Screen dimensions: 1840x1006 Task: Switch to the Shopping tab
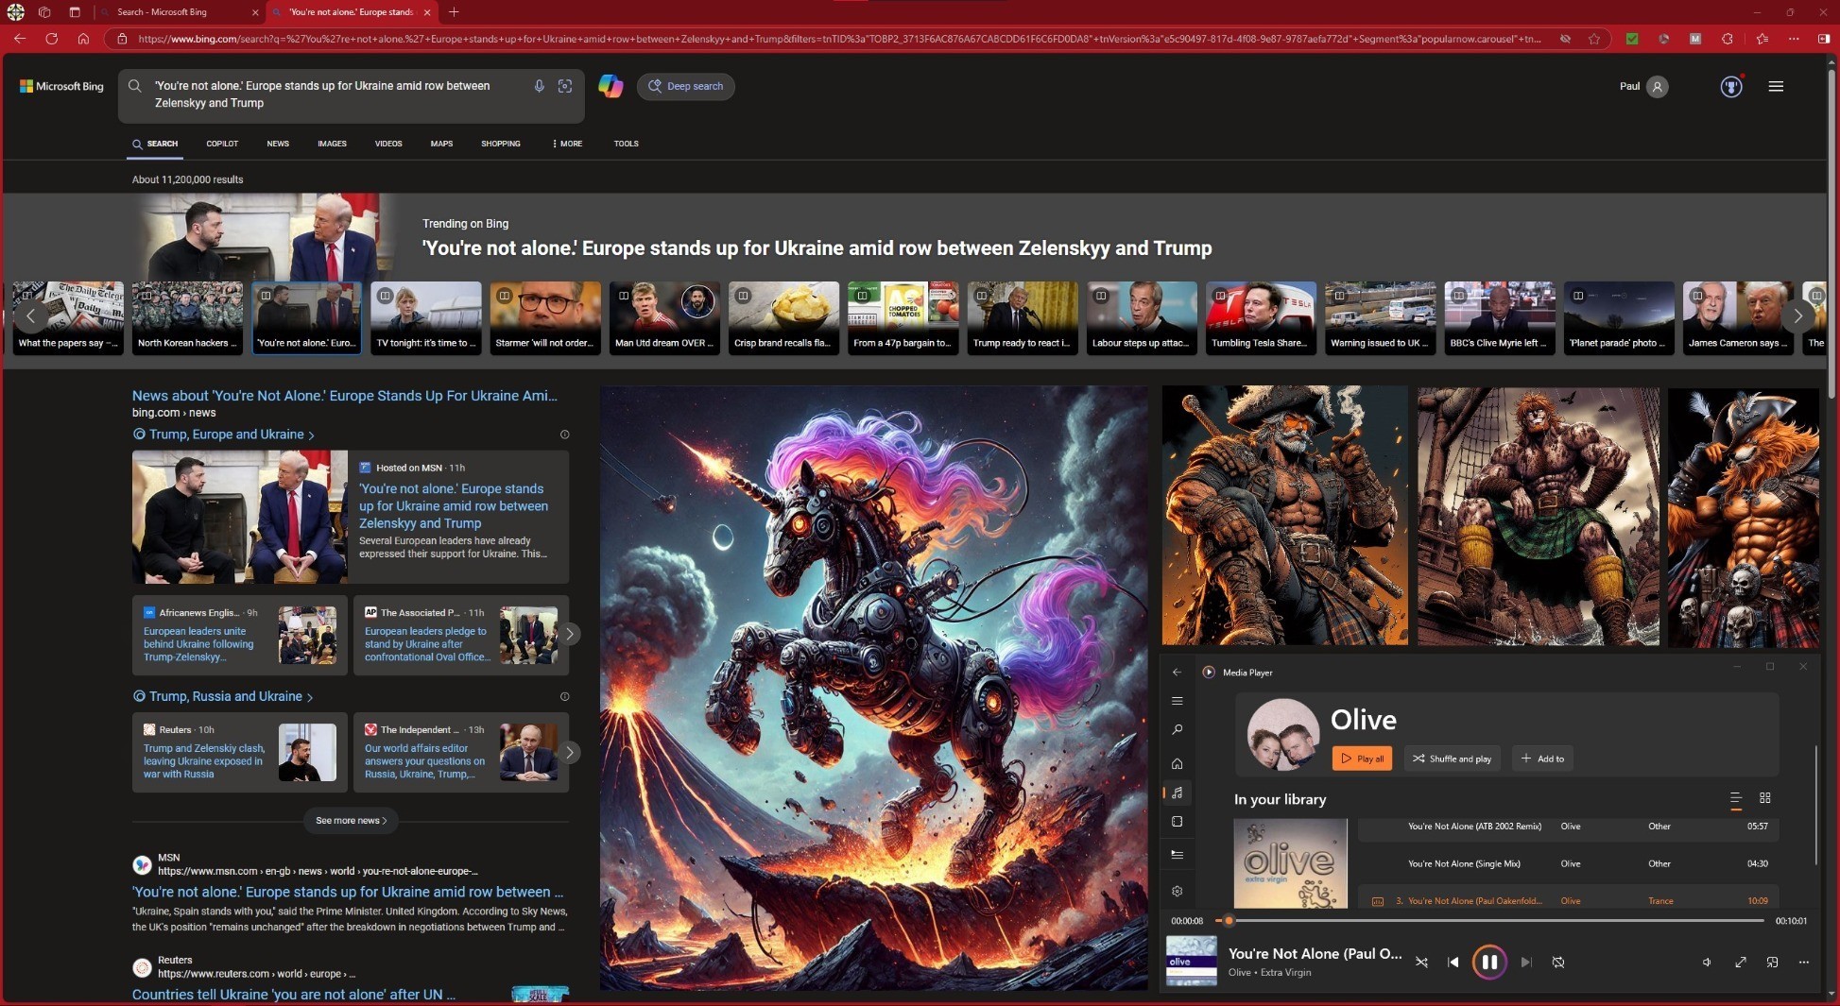pyautogui.click(x=501, y=144)
